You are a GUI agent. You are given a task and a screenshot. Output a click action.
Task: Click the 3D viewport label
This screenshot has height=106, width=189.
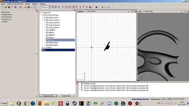point(140,11)
